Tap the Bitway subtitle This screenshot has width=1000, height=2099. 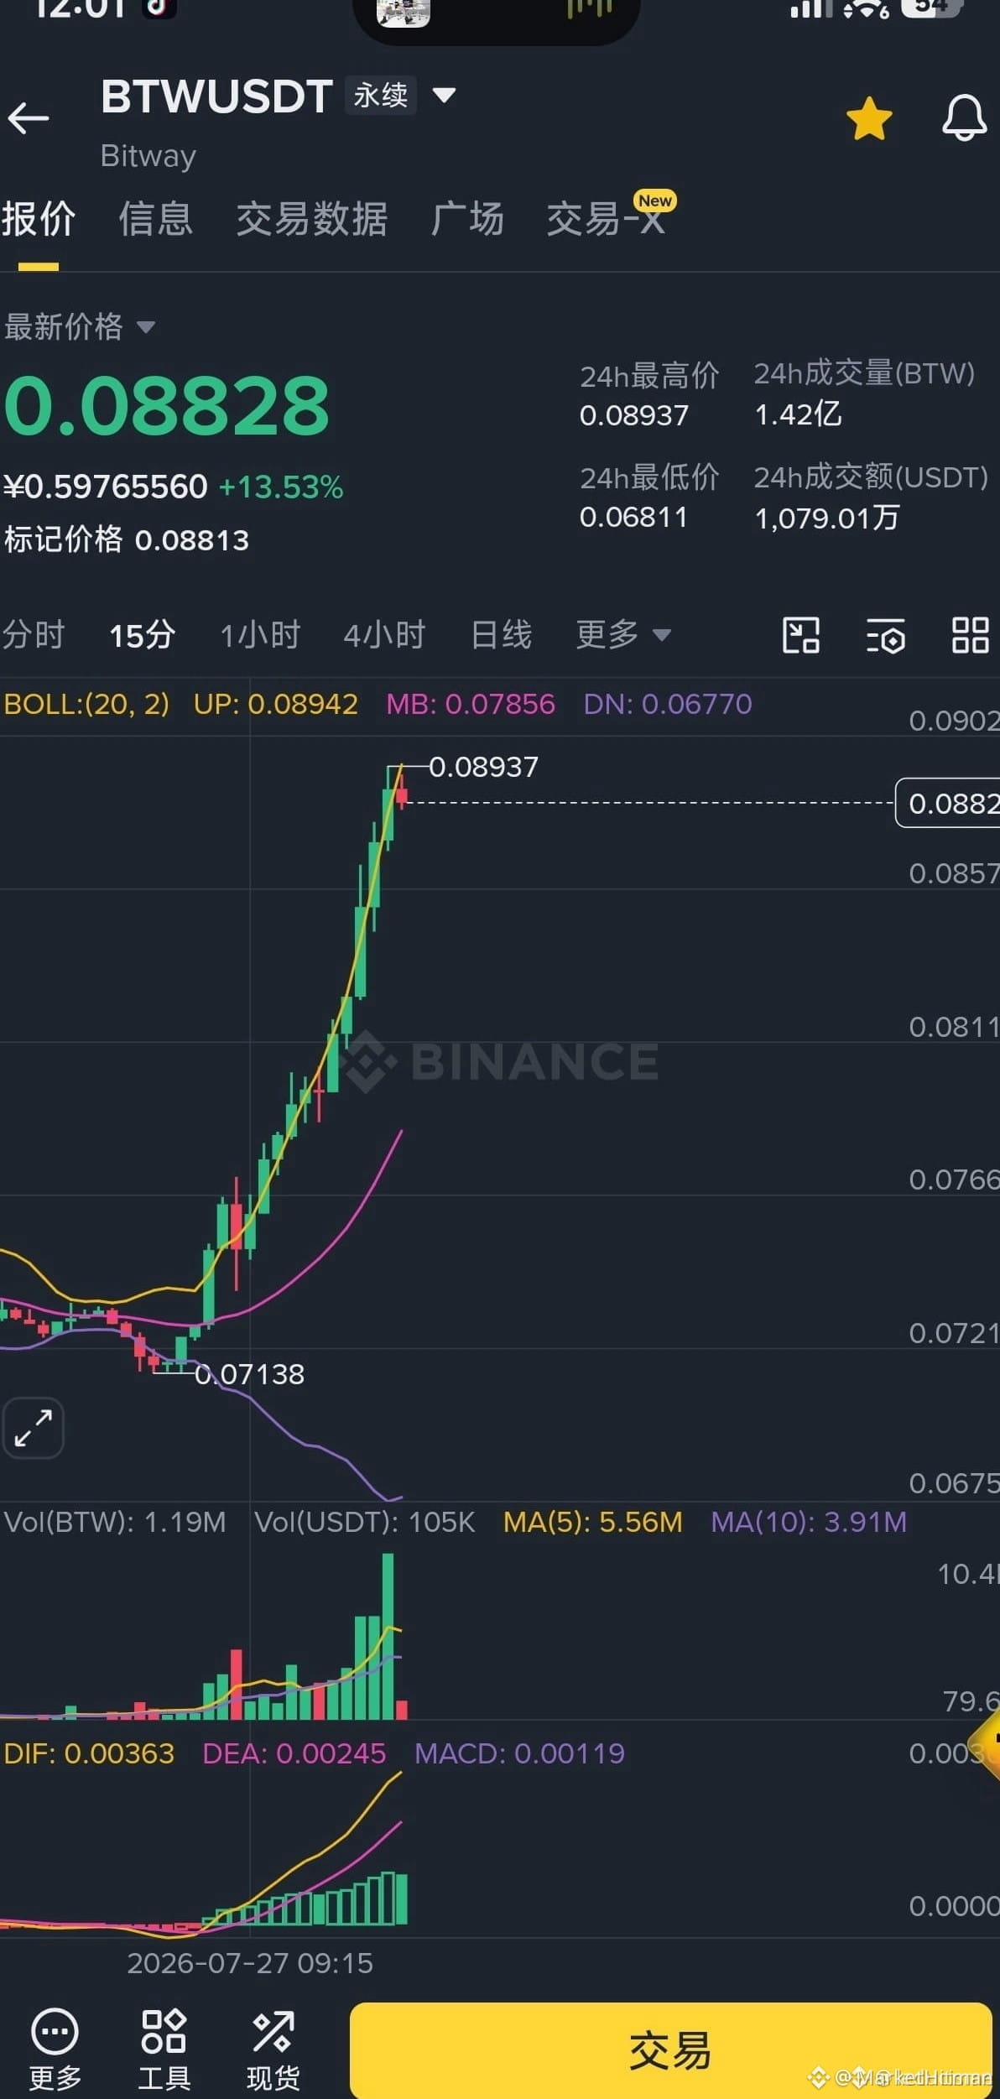(x=148, y=156)
